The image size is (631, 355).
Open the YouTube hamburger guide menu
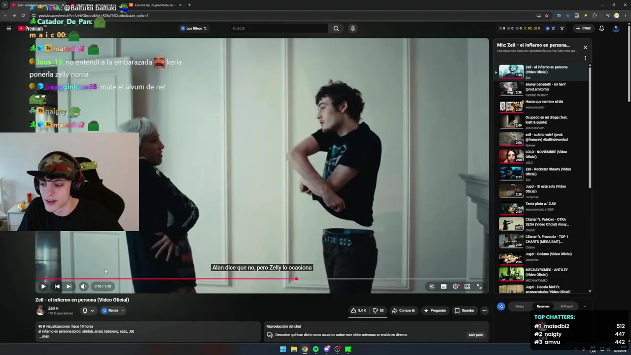click(x=8, y=28)
